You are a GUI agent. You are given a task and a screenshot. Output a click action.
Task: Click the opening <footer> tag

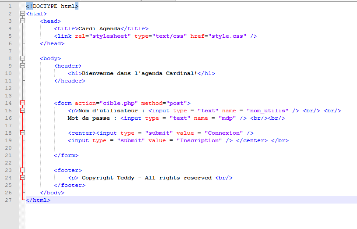click(68, 170)
